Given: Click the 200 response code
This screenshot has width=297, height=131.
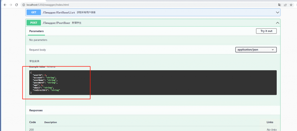Looking at the screenshot, I should [x=31, y=130].
